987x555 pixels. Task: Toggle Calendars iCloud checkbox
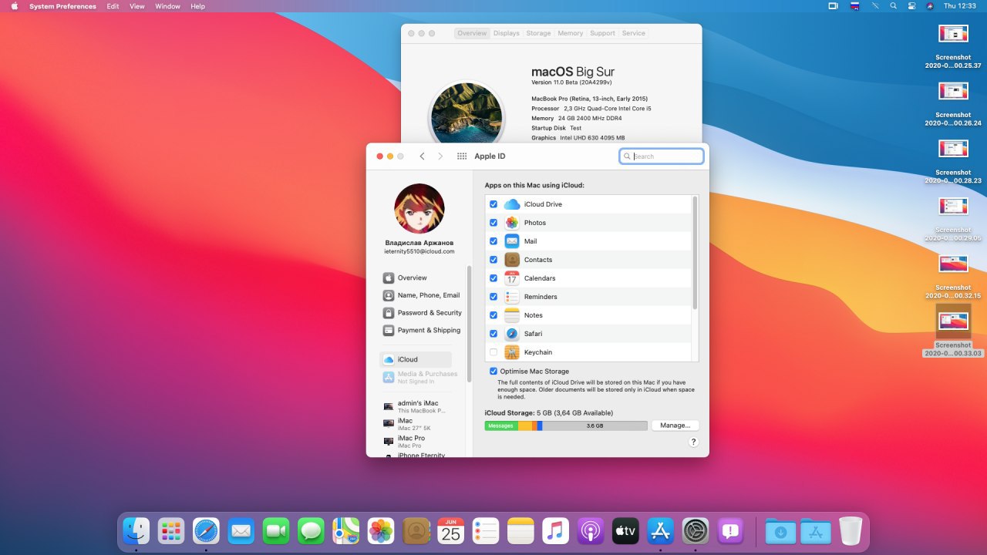[x=493, y=278]
